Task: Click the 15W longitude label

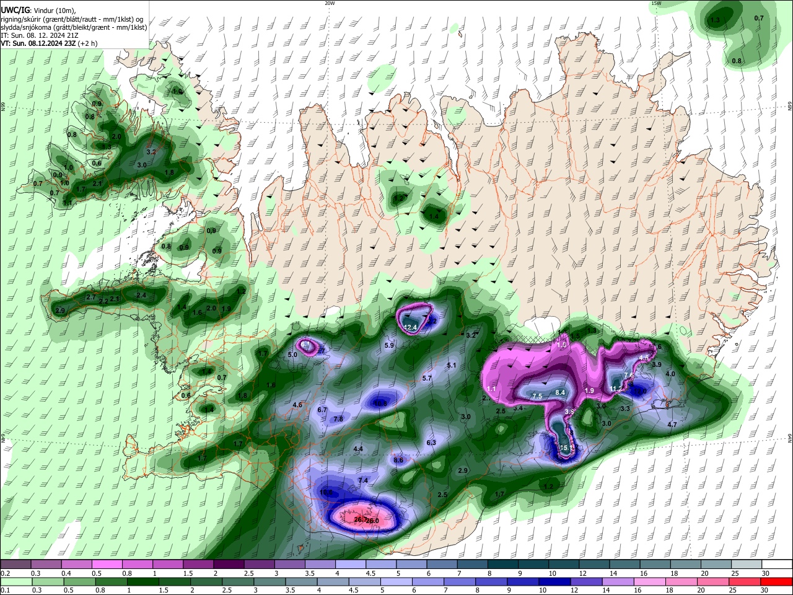Action: click(656, 3)
